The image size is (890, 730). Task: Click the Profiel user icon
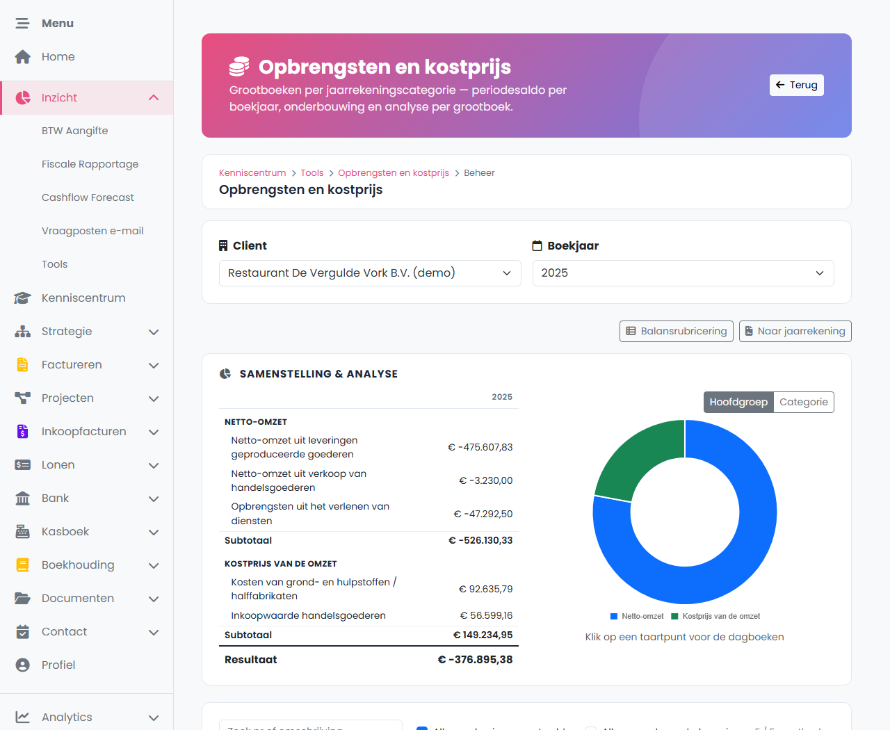tap(23, 665)
